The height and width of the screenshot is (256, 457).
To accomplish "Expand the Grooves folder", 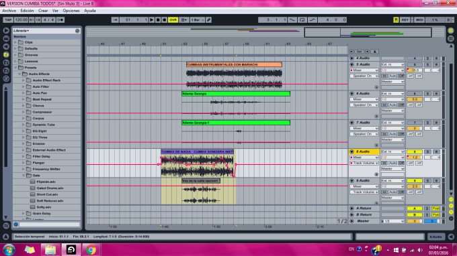I will [15, 55].
